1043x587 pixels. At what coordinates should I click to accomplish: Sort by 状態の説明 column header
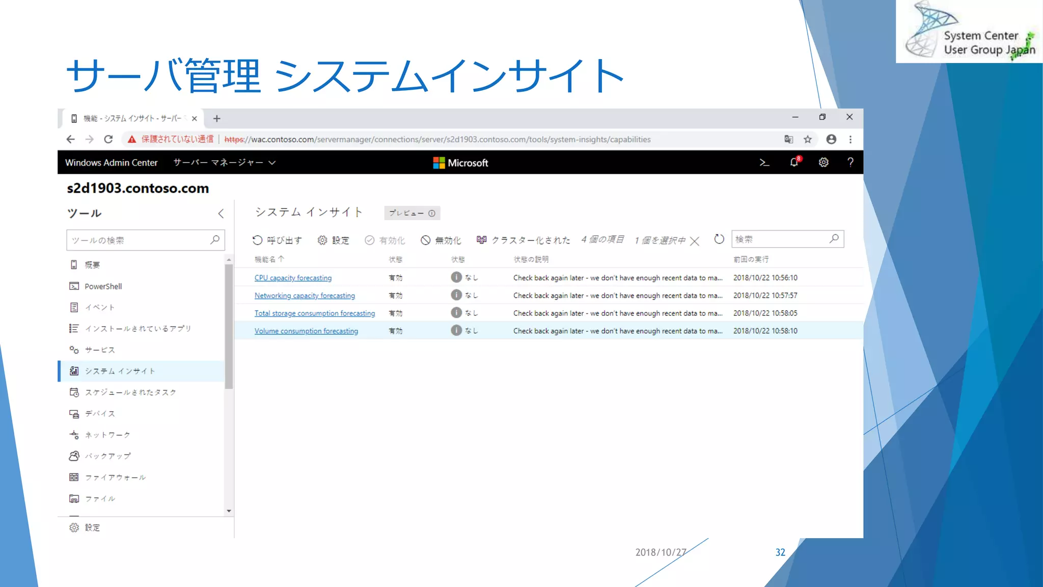(x=531, y=259)
